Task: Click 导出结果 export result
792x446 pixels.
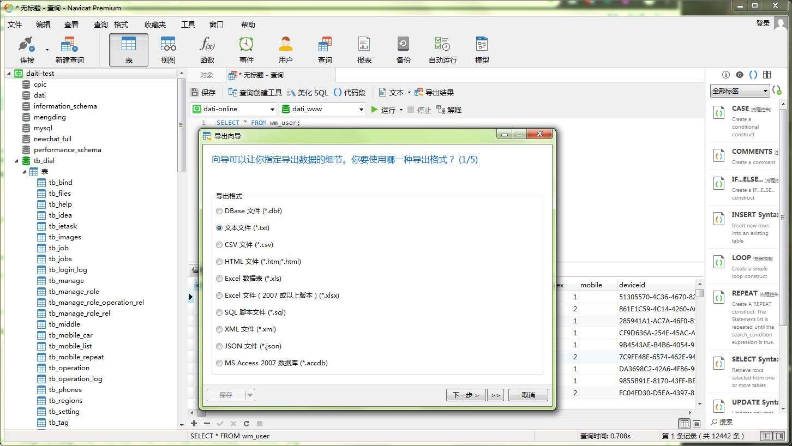Action: point(434,93)
